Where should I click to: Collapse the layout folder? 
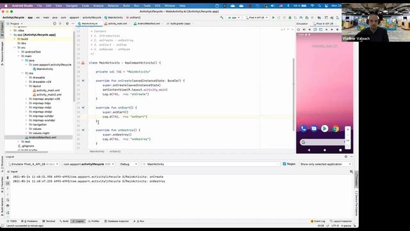tap(26, 86)
